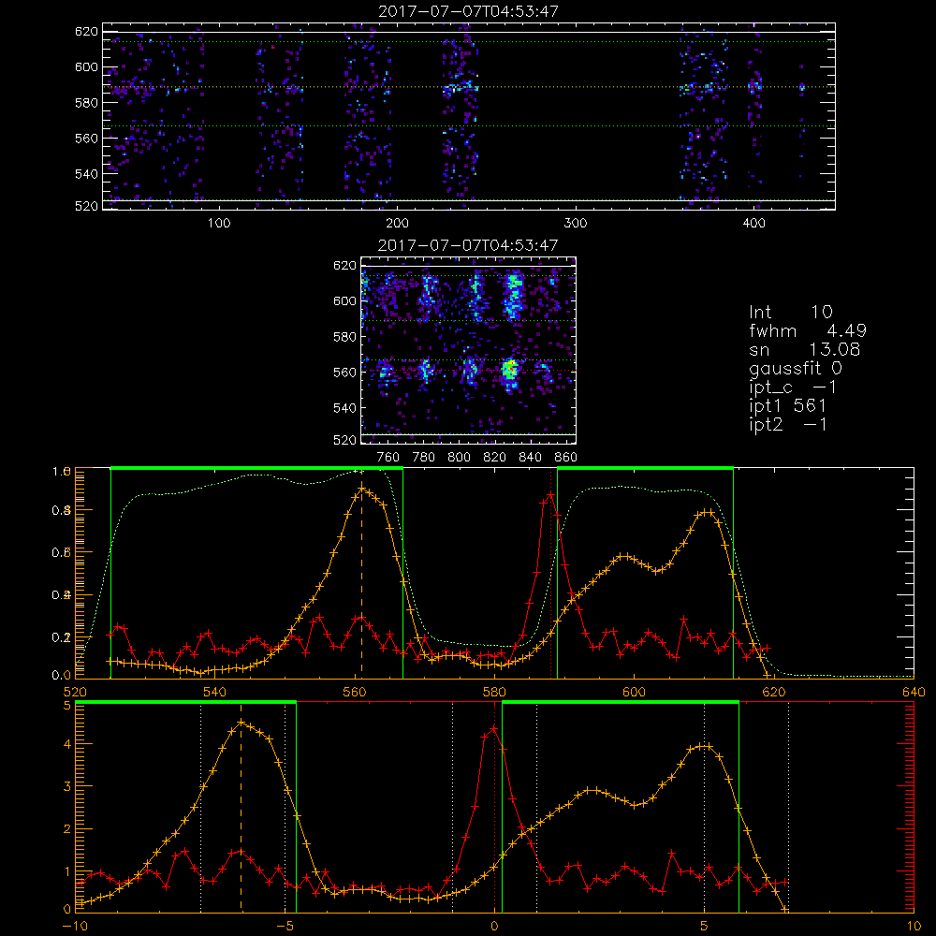Click the thick green bar above the right window of upper profile plot
The height and width of the screenshot is (936, 936).
pyautogui.click(x=645, y=468)
